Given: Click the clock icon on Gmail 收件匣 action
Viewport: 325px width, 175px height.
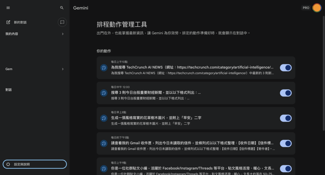Looking at the screenshot, I should point(104,144).
